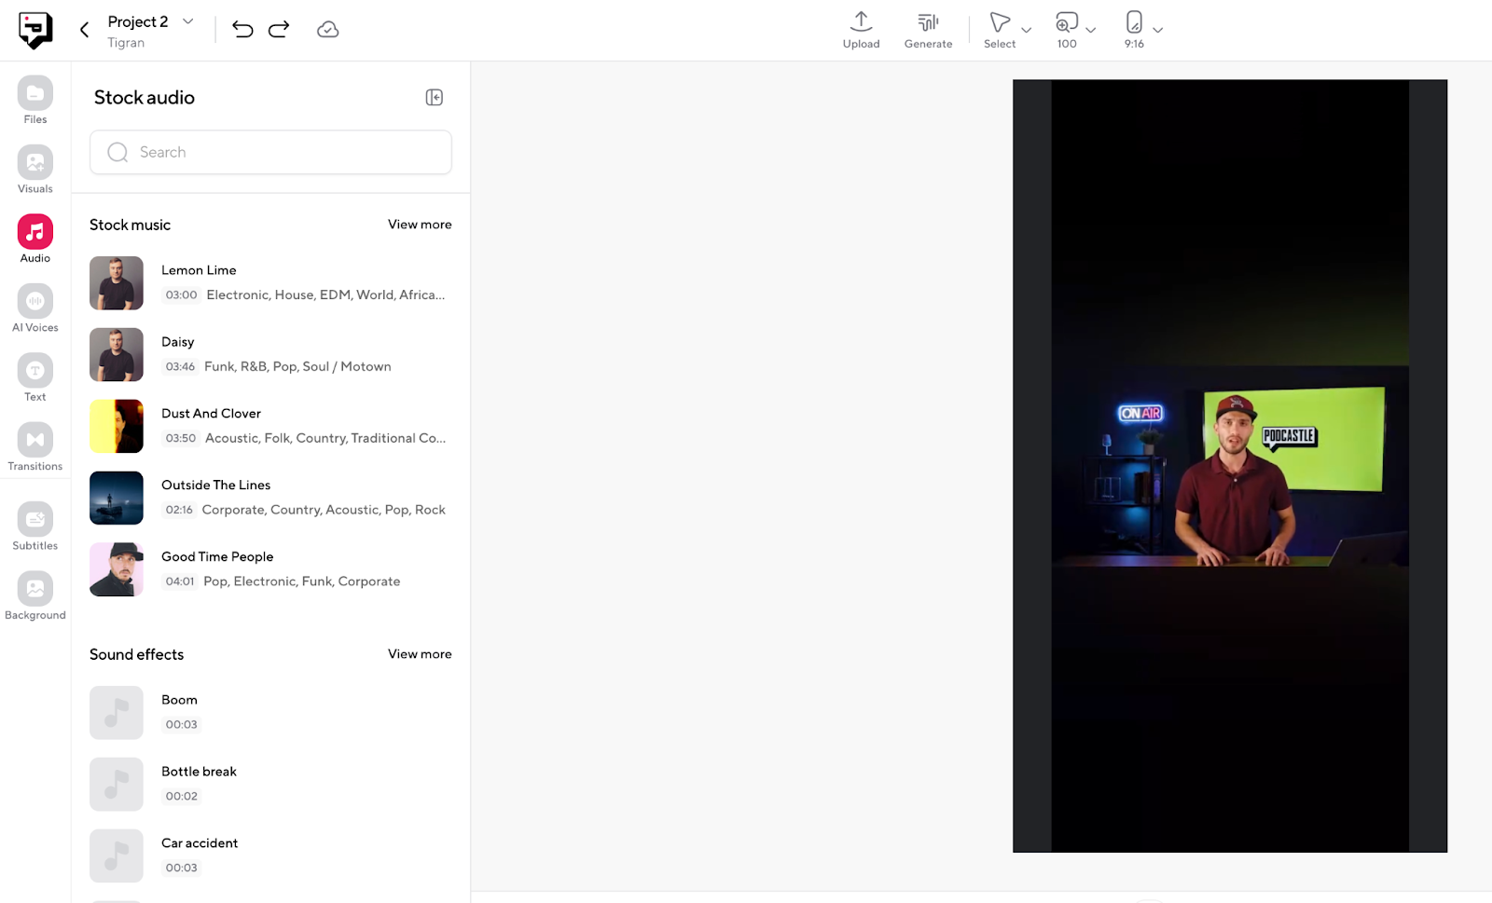The width and height of the screenshot is (1492, 903).
Task: Open the Background sidebar panel
Action: pyautogui.click(x=35, y=596)
